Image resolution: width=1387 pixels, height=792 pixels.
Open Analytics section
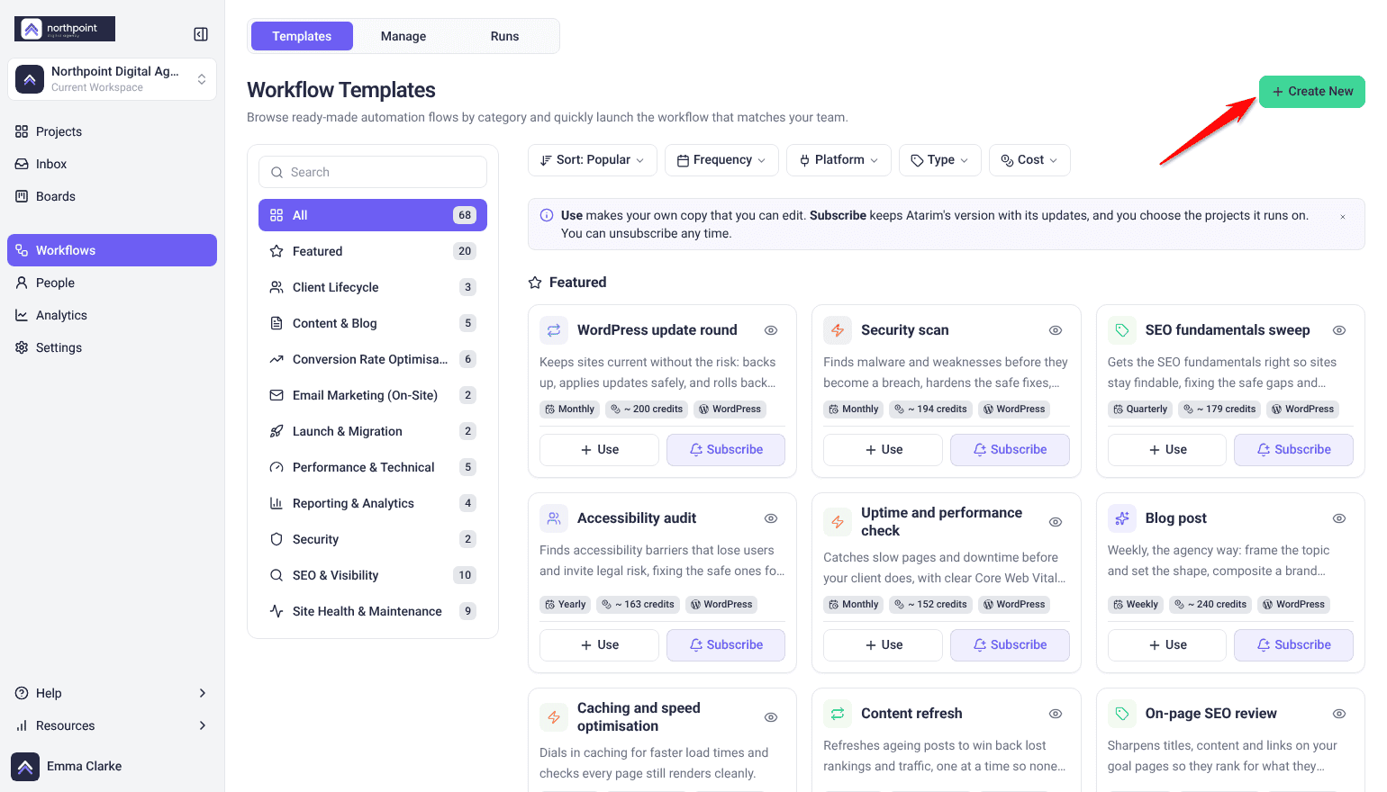pyautogui.click(x=112, y=315)
